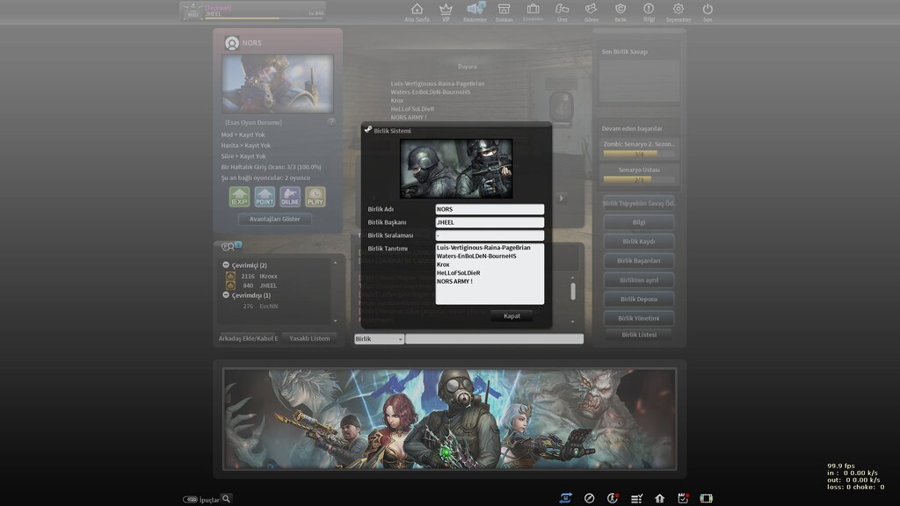The height and width of the screenshot is (506, 900).
Task: Click the friends list scroll-up arrow
Action: [x=335, y=263]
